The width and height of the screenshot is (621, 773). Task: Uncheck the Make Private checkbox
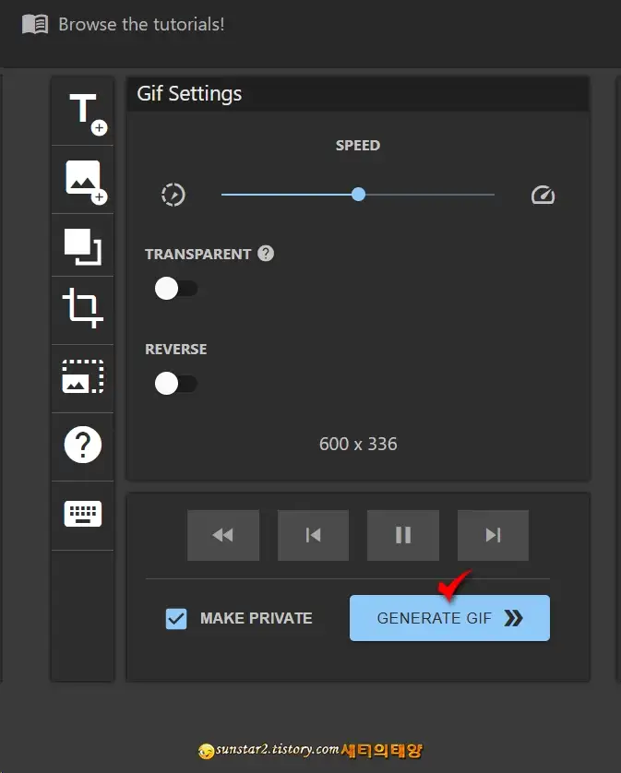[x=176, y=618]
